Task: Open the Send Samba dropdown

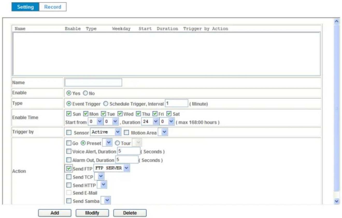Action: (106, 200)
